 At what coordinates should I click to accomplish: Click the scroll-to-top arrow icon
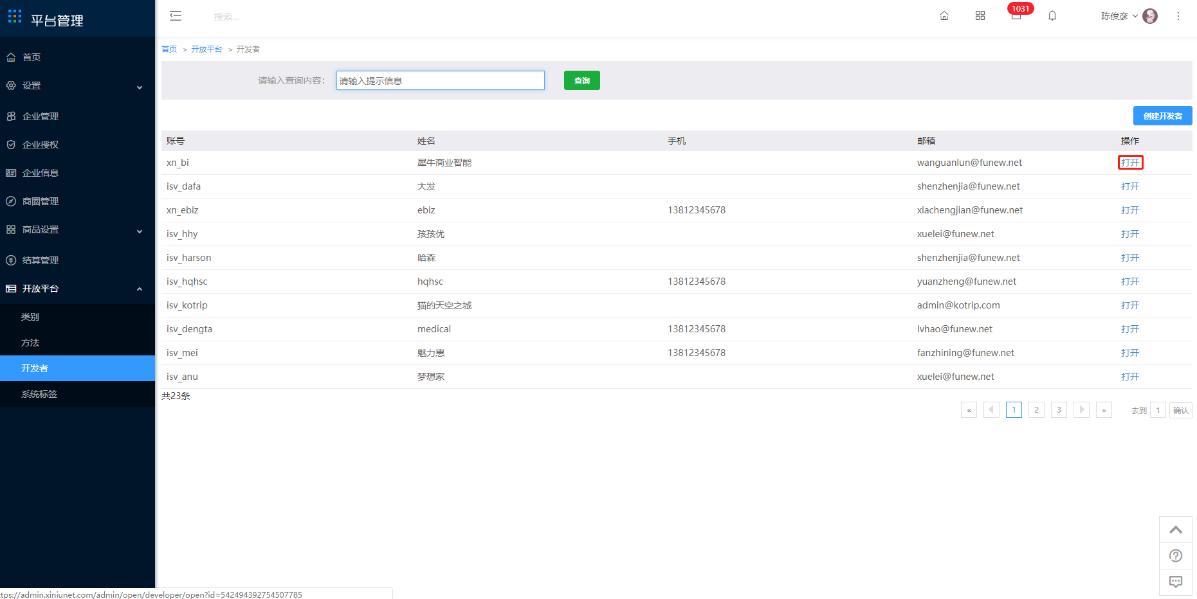[x=1176, y=530]
